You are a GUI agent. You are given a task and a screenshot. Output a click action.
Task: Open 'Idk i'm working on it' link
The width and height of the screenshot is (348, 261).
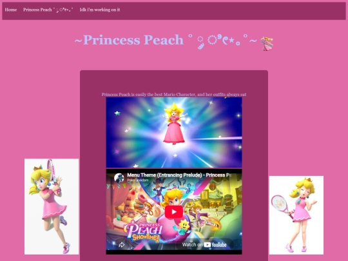[100, 10]
